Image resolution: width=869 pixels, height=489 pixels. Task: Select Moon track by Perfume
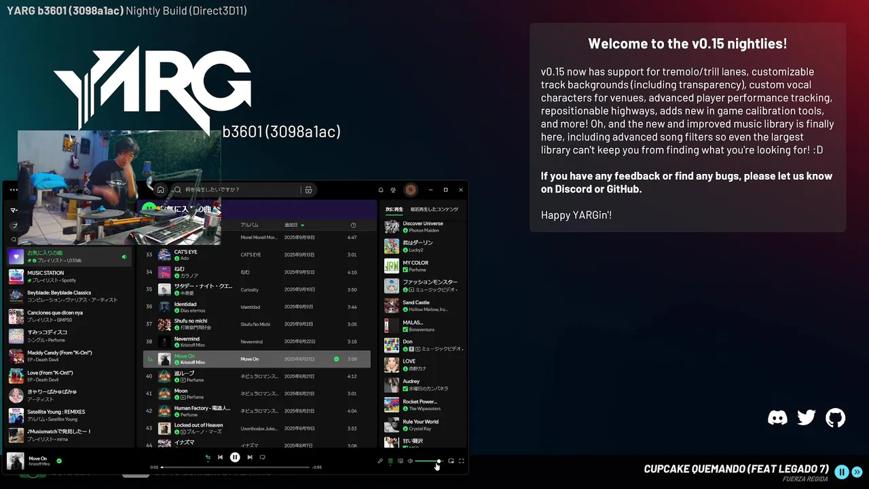[x=257, y=393]
